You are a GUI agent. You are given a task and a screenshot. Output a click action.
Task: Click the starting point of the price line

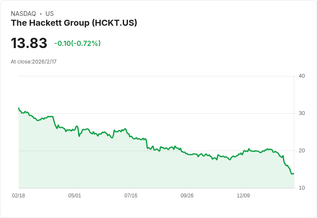point(19,108)
